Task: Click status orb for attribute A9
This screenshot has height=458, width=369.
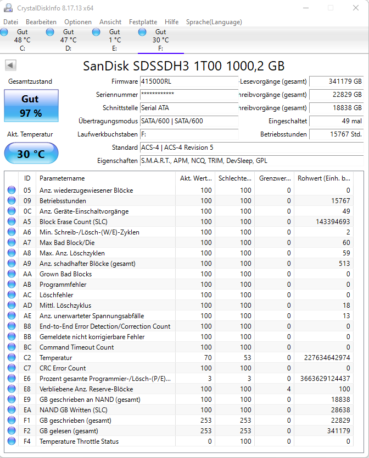Action: [12, 264]
